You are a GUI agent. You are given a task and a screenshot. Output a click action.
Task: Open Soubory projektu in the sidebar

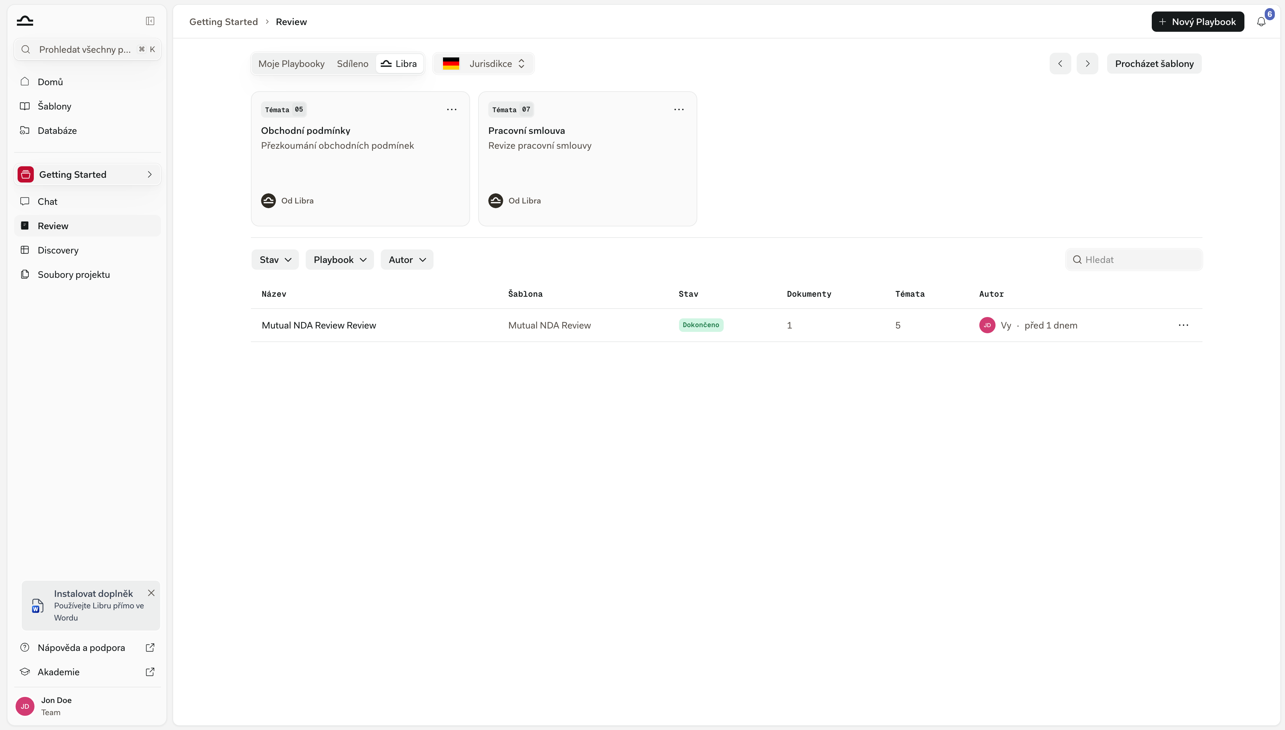87,274
